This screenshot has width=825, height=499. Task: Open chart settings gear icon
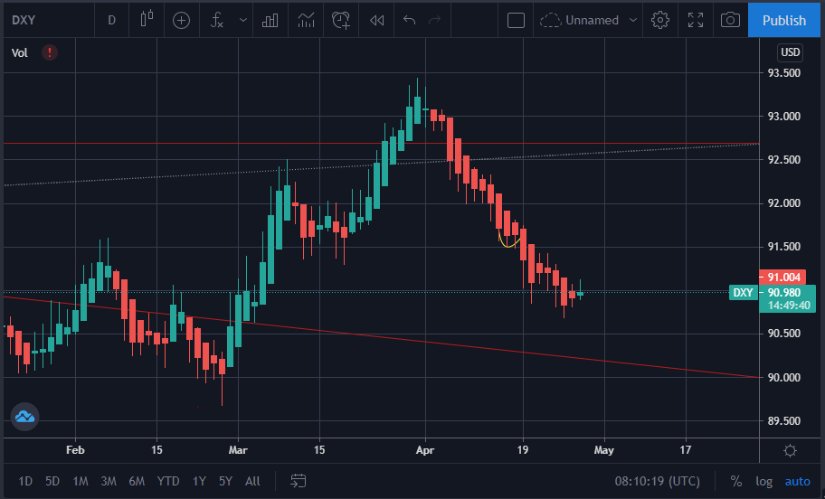click(659, 20)
